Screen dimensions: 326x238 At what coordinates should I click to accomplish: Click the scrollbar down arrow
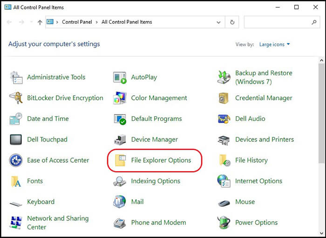click(x=321, y=233)
